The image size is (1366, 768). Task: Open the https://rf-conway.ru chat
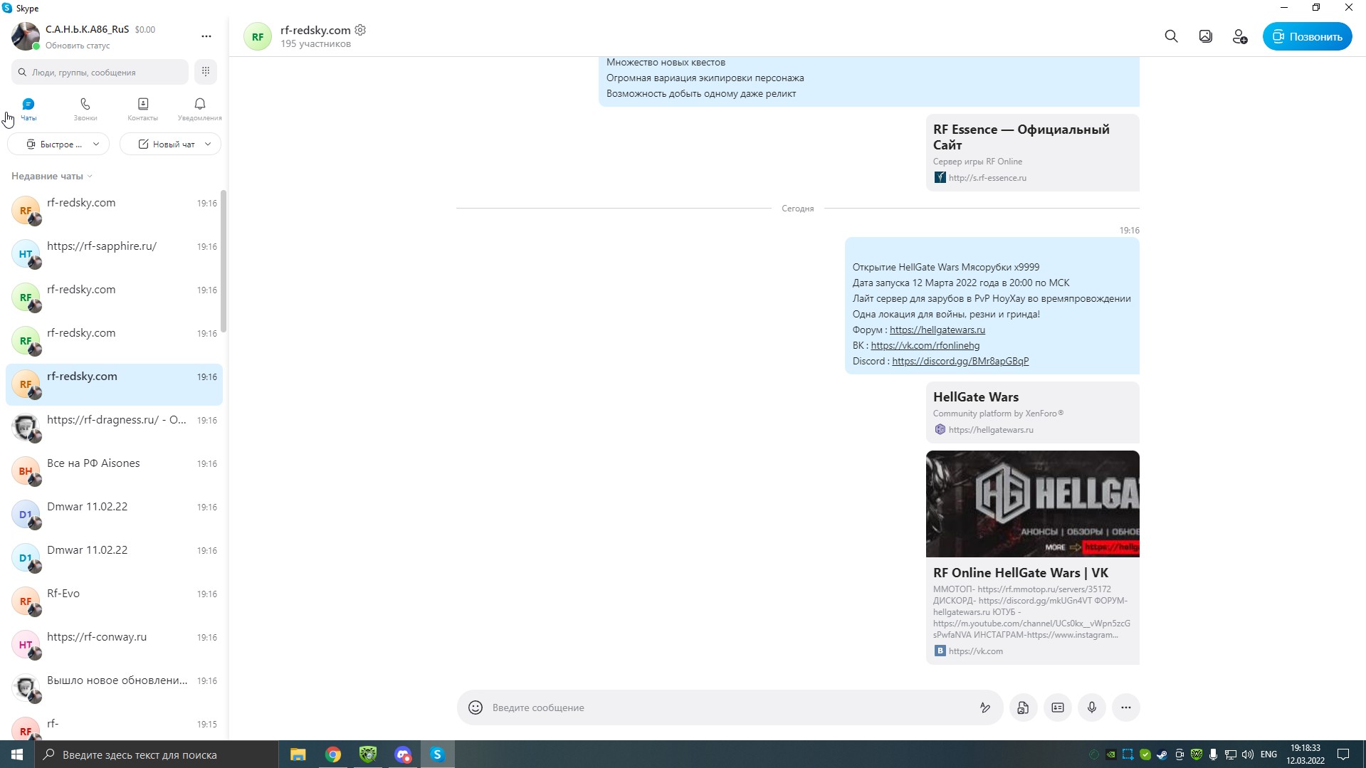[x=114, y=644]
